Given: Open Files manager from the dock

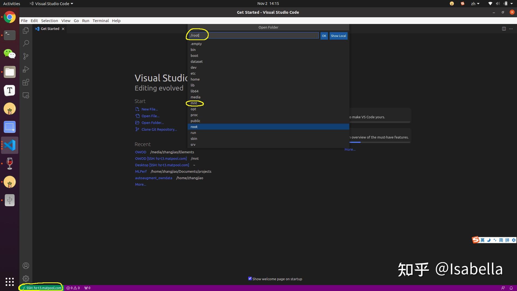Looking at the screenshot, I should coord(10,72).
